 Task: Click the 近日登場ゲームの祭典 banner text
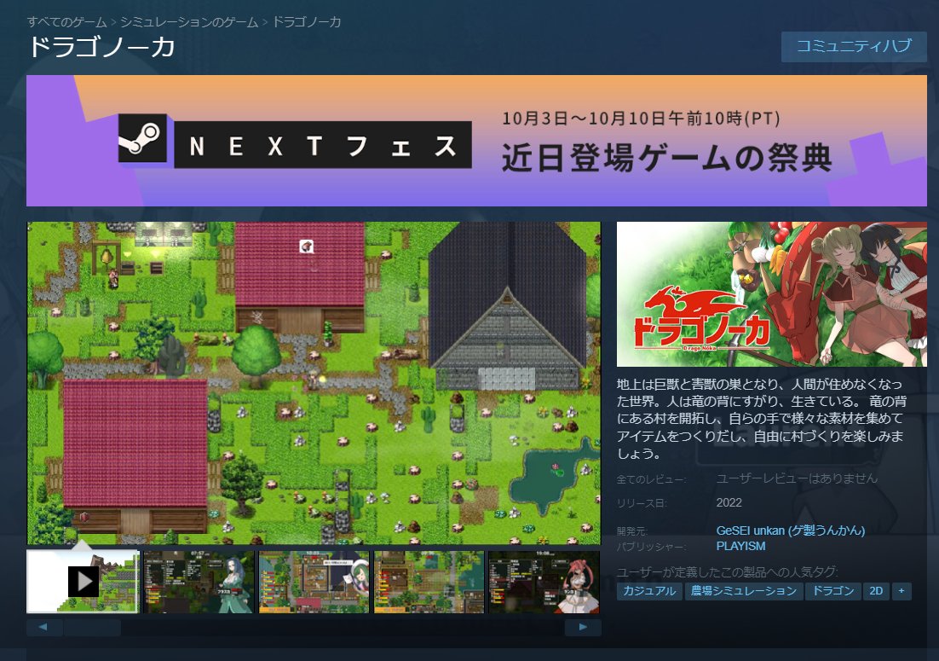(666, 158)
